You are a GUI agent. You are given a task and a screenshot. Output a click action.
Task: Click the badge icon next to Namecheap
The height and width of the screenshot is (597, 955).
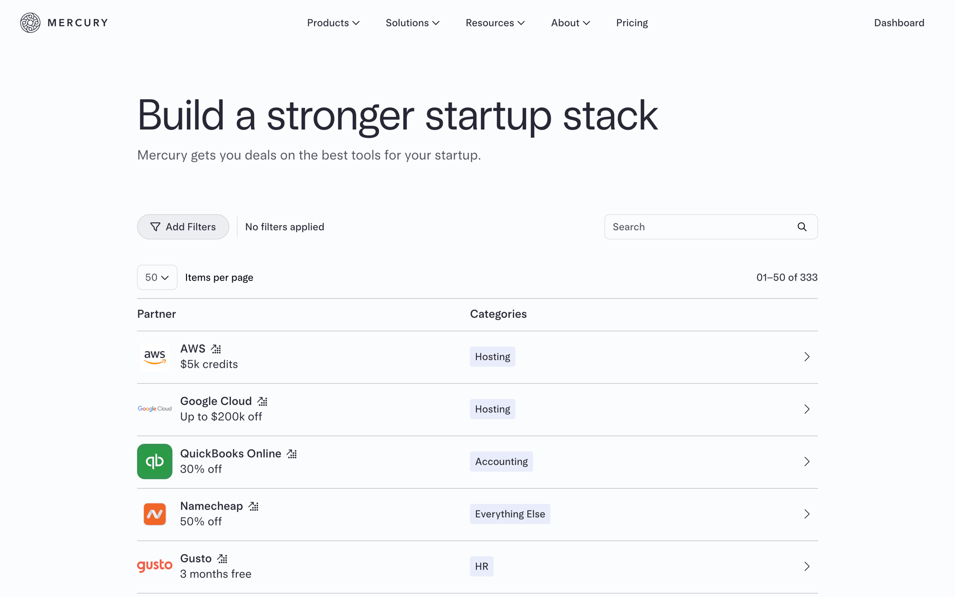254,506
